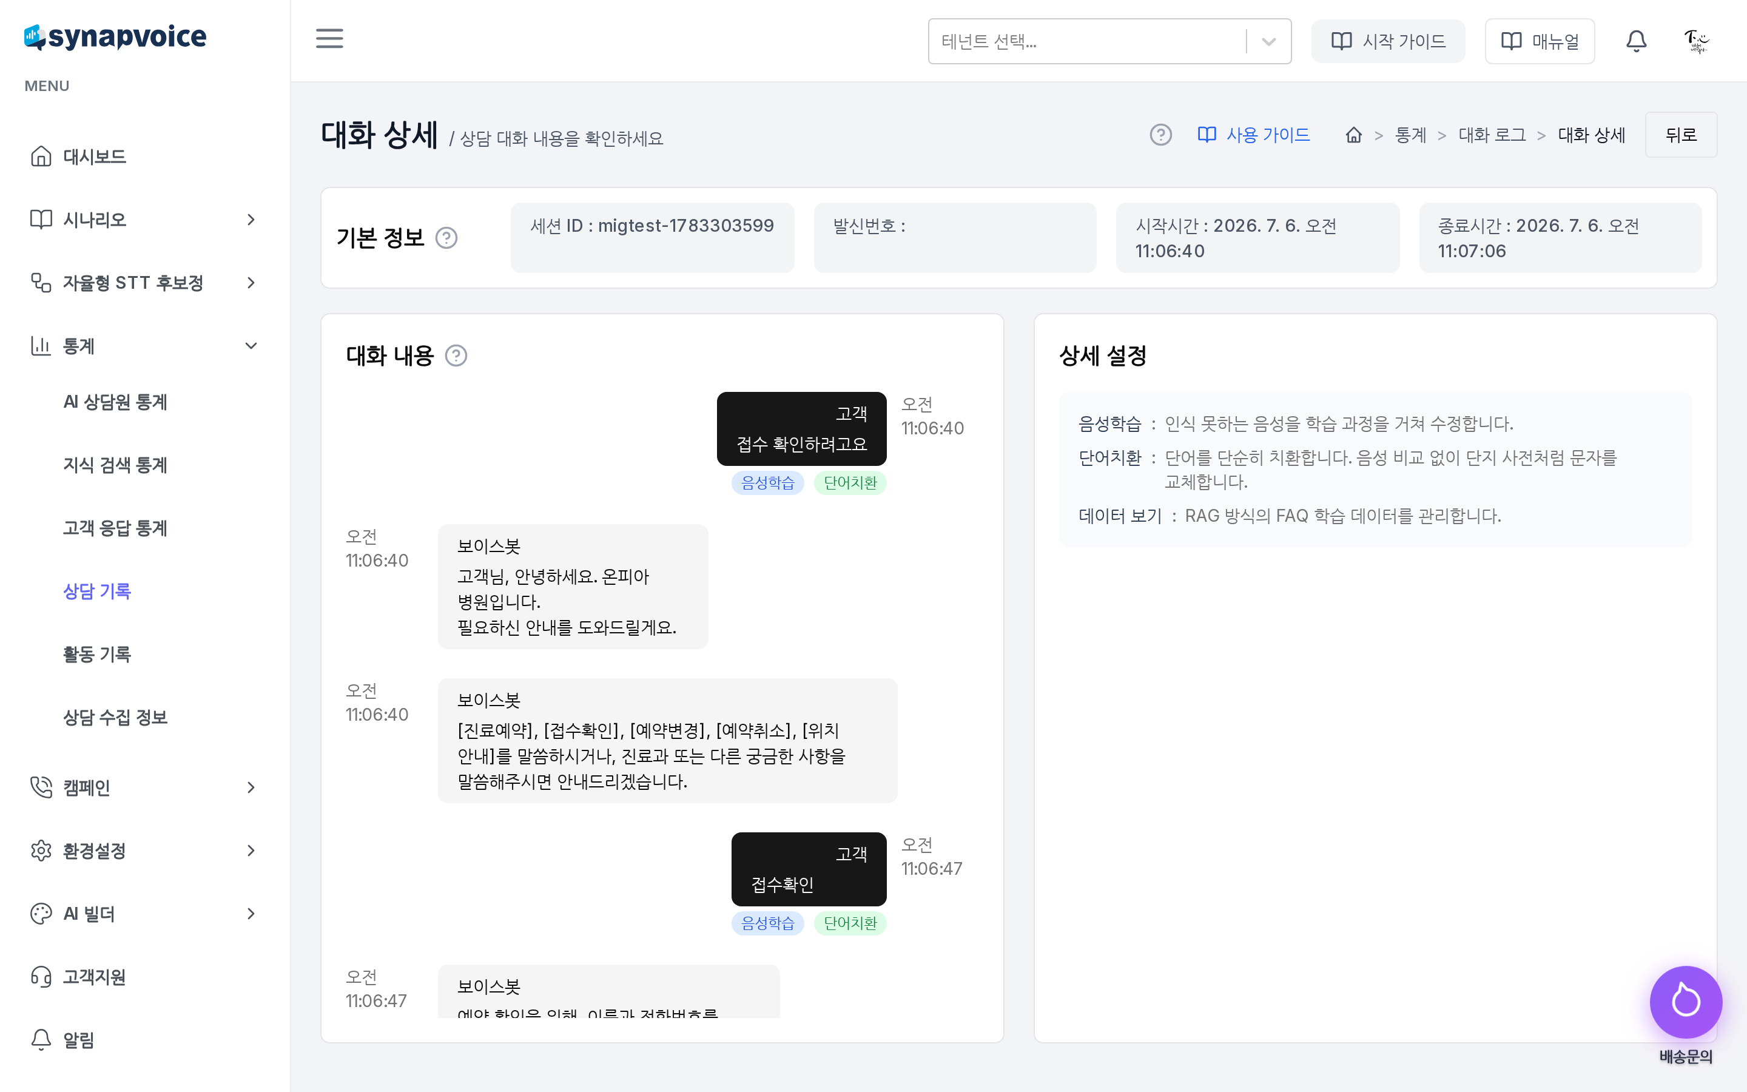This screenshot has height=1092, width=1747.
Task: Expand the AI 빌더 menu chevron
Action: [251, 914]
